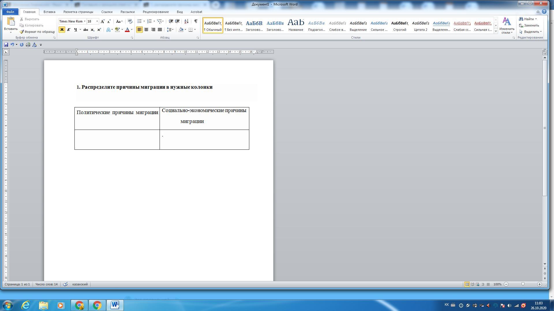Increase indent of paragraph
Image resolution: width=554 pixels, height=311 pixels.
tap(177, 21)
